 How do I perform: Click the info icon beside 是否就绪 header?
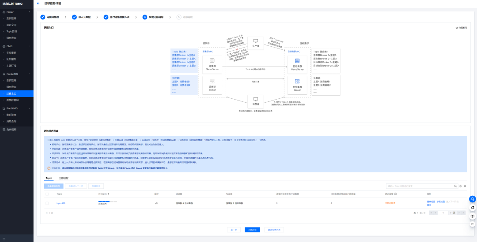(395, 194)
